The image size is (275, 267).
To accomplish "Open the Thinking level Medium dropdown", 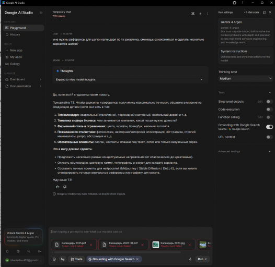I will coord(246,79).
